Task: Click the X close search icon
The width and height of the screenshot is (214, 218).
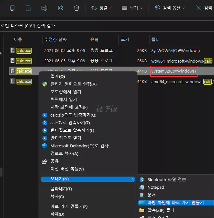Action: [x=199, y=8]
